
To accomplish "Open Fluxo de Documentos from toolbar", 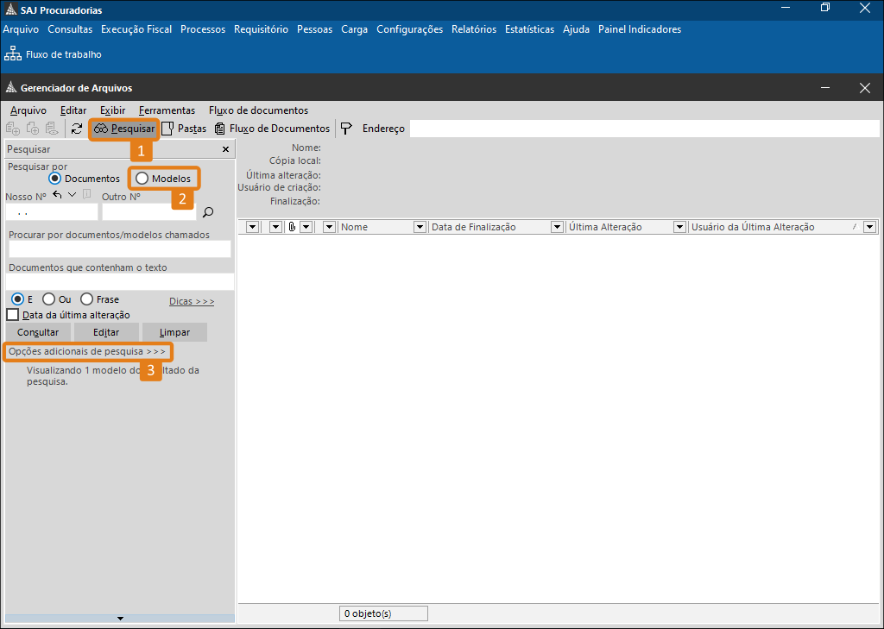I will 272,129.
